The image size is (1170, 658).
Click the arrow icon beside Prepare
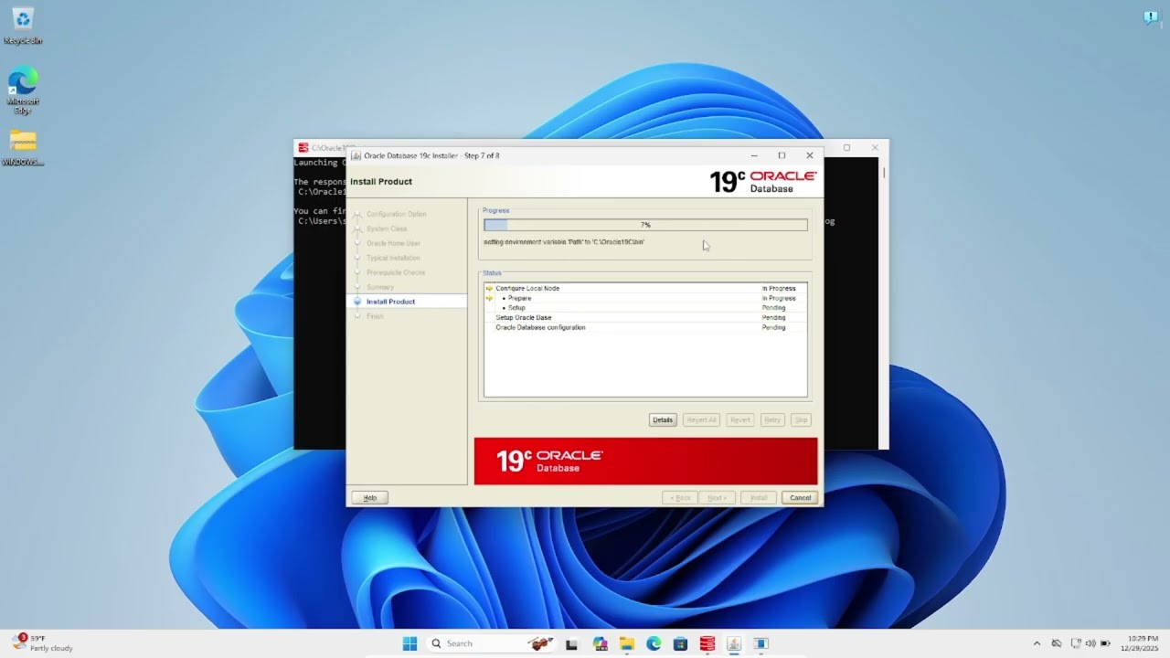click(490, 298)
